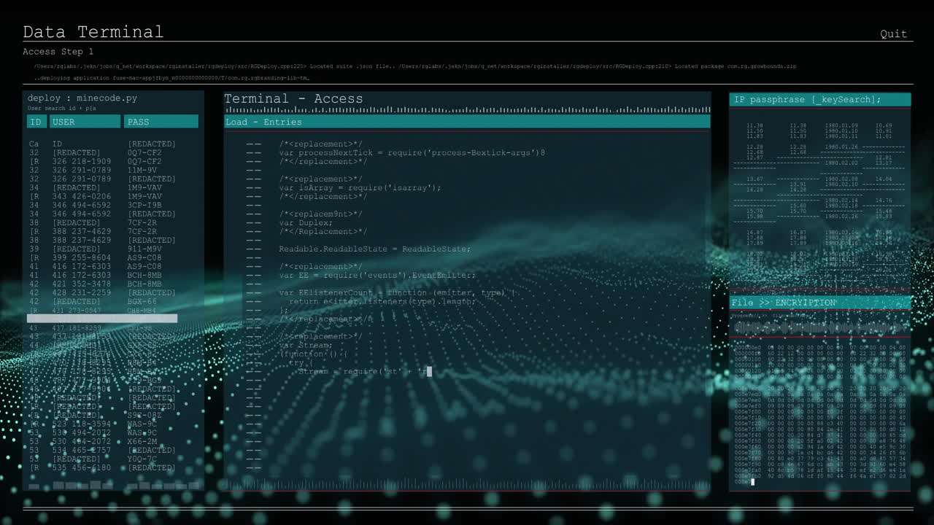Click the Access Step 1 label
The height and width of the screenshot is (525, 934).
(58, 51)
